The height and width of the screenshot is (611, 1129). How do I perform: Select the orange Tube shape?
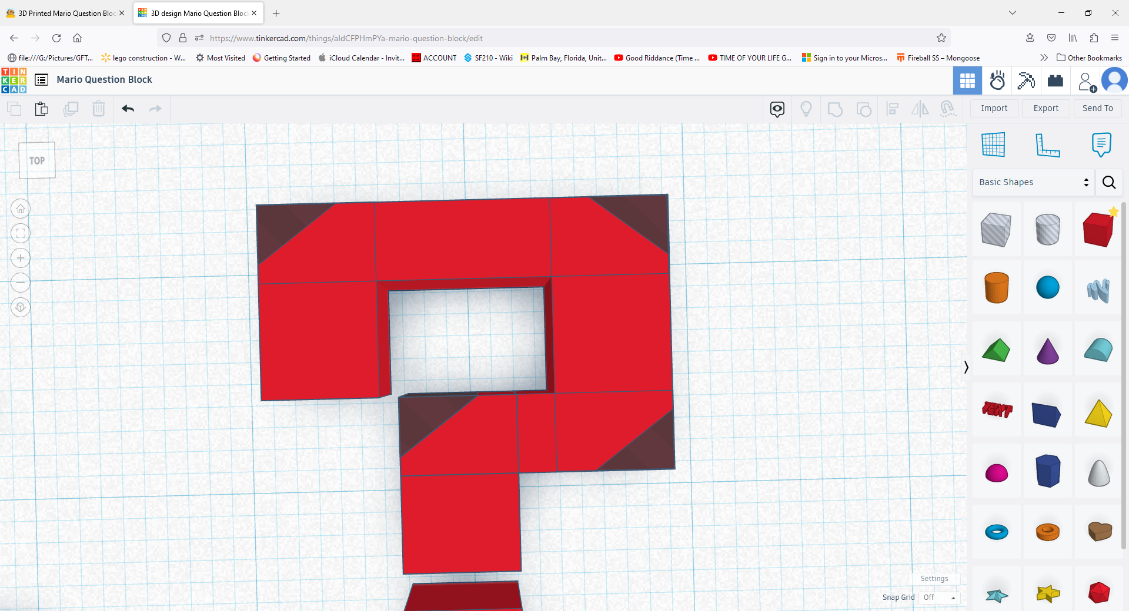[x=1047, y=532]
